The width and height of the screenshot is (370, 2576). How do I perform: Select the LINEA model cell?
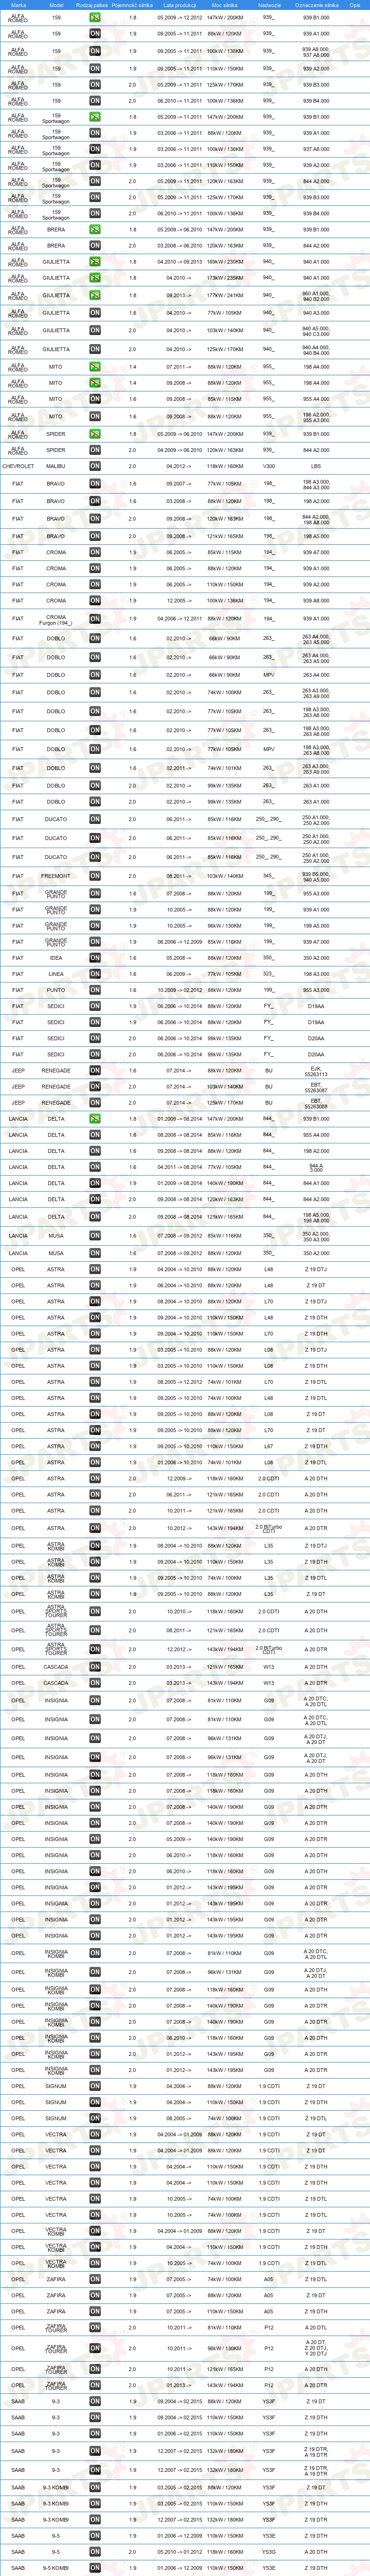pyautogui.click(x=56, y=974)
